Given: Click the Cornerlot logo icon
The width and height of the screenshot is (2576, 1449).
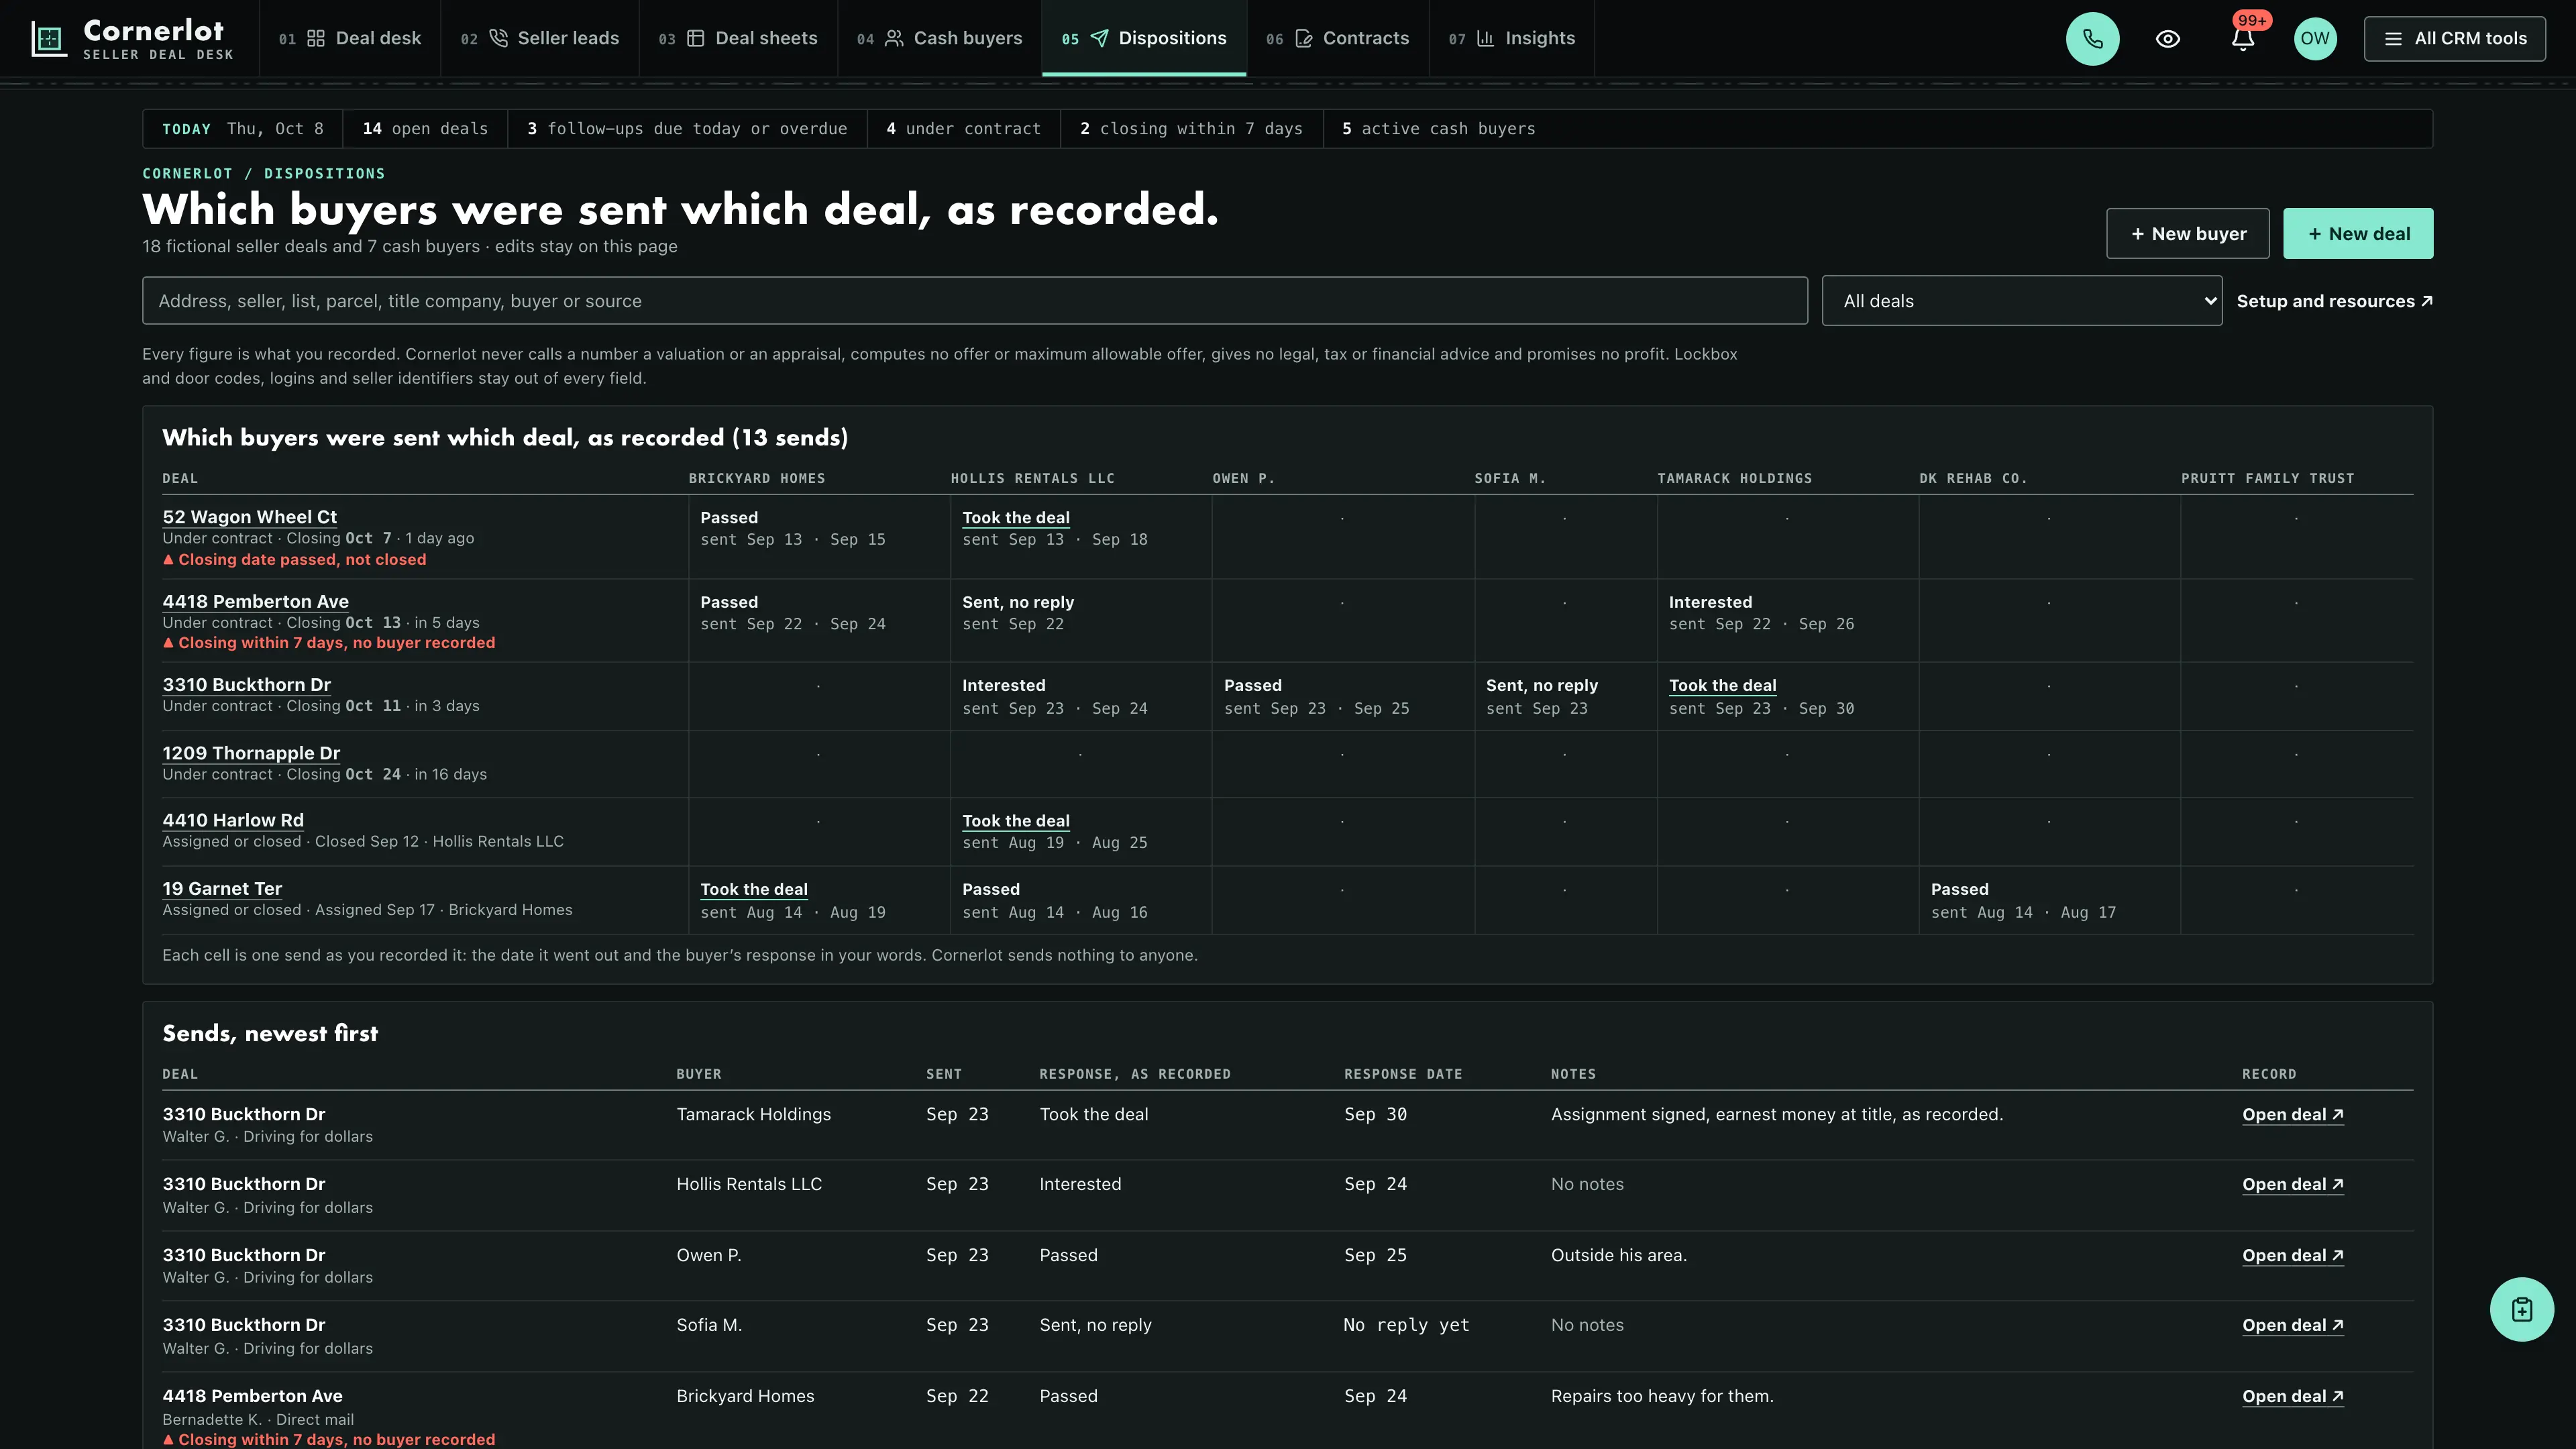Looking at the screenshot, I should pyautogui.click(x=49, y=39).
